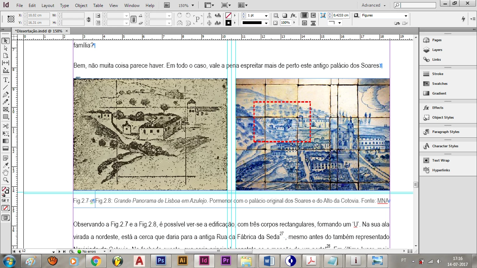Select the Selection tool arrow
Screen dimensions: 477x268
point(6,41)
